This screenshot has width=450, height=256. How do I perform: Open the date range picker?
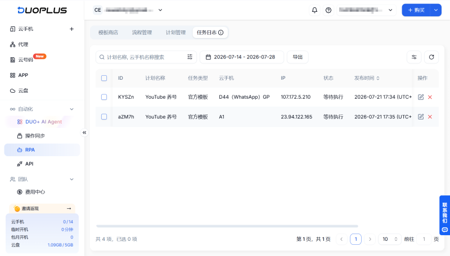[242, 57]
